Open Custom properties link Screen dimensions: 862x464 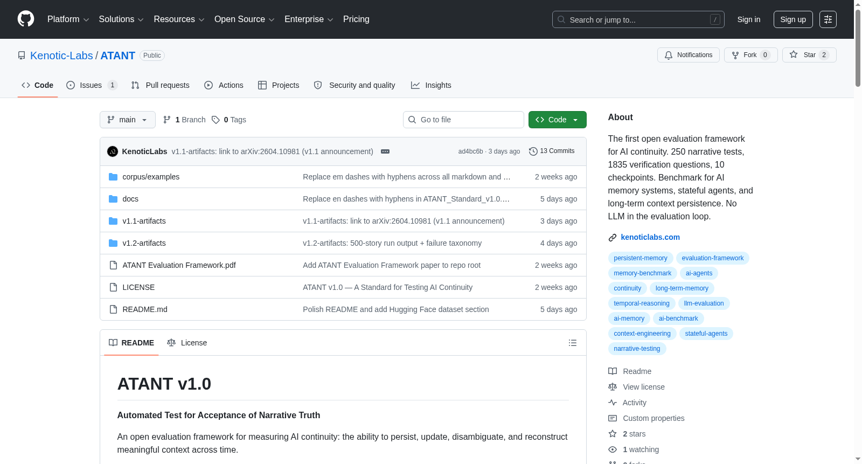(x=646, y=418)
